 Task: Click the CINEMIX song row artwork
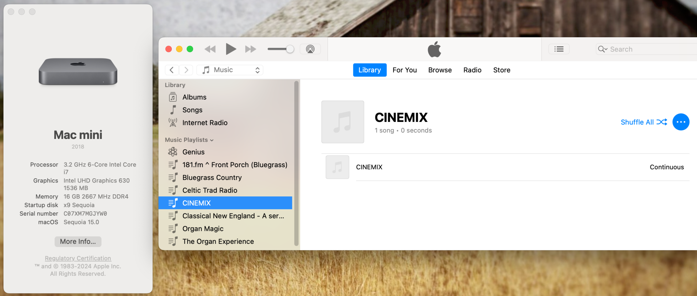tap(337, 167)
